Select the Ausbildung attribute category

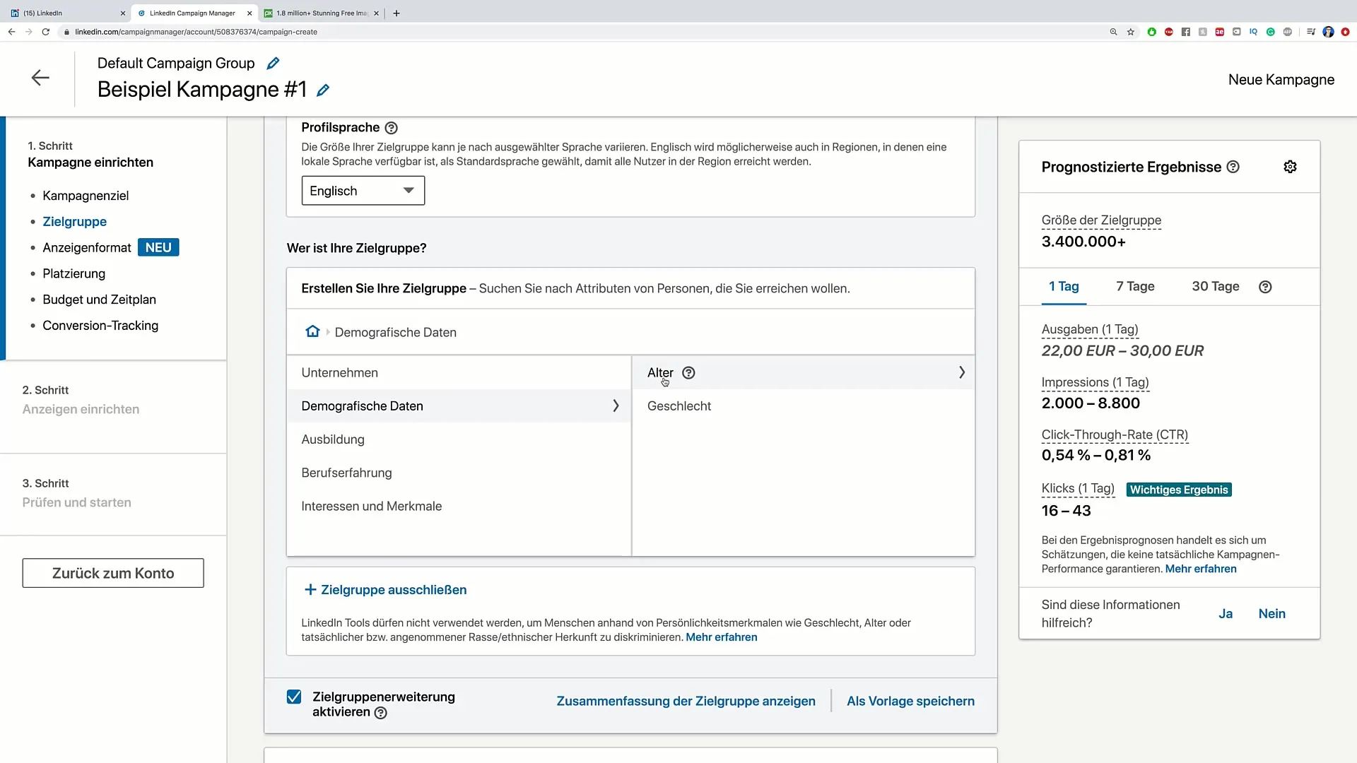[x=459, y=439]
